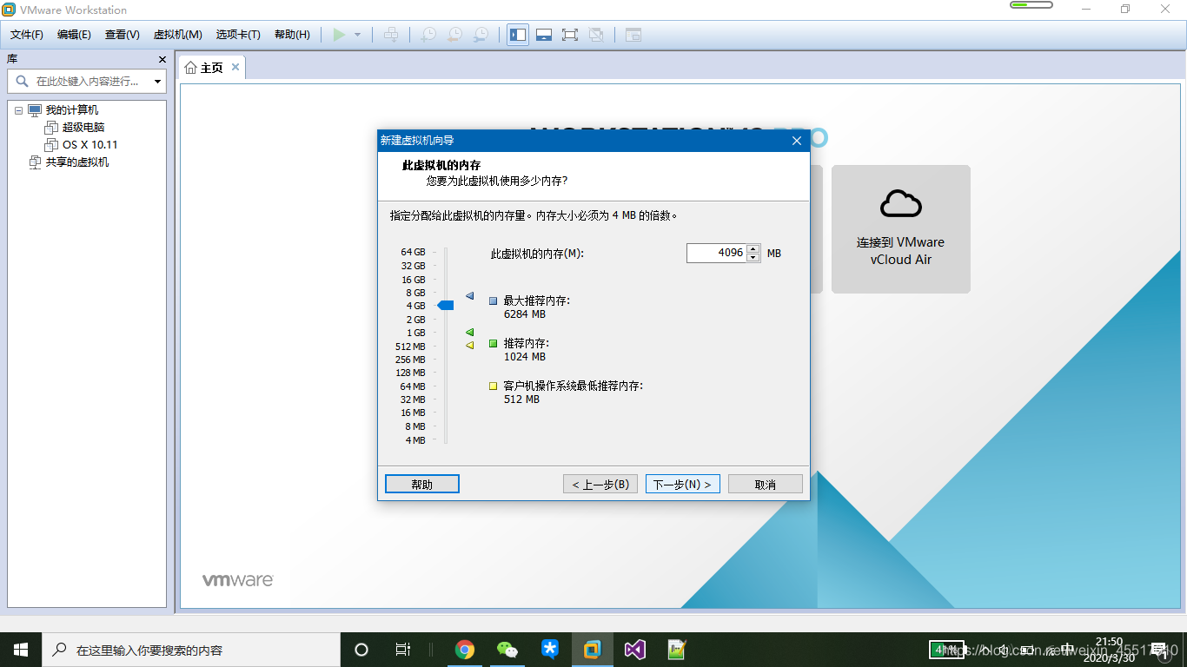Click the send Ctrl+Alt+Del toolbar icon
This screenshot has height=667, width=1187.
392,35
